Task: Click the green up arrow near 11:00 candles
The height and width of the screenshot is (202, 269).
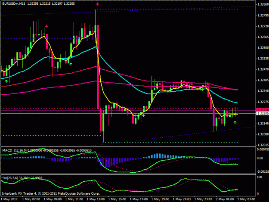Action: coord(71,64)
